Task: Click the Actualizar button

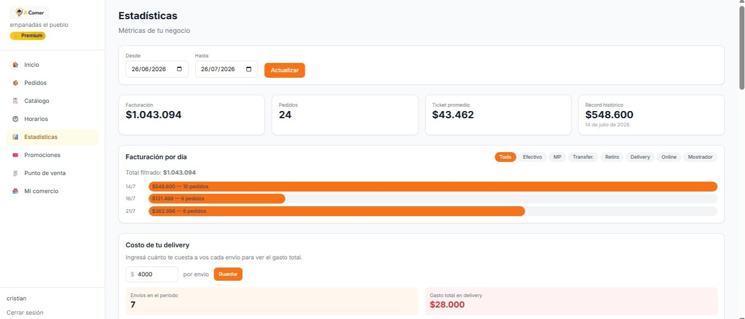Action: pos(285,70)
